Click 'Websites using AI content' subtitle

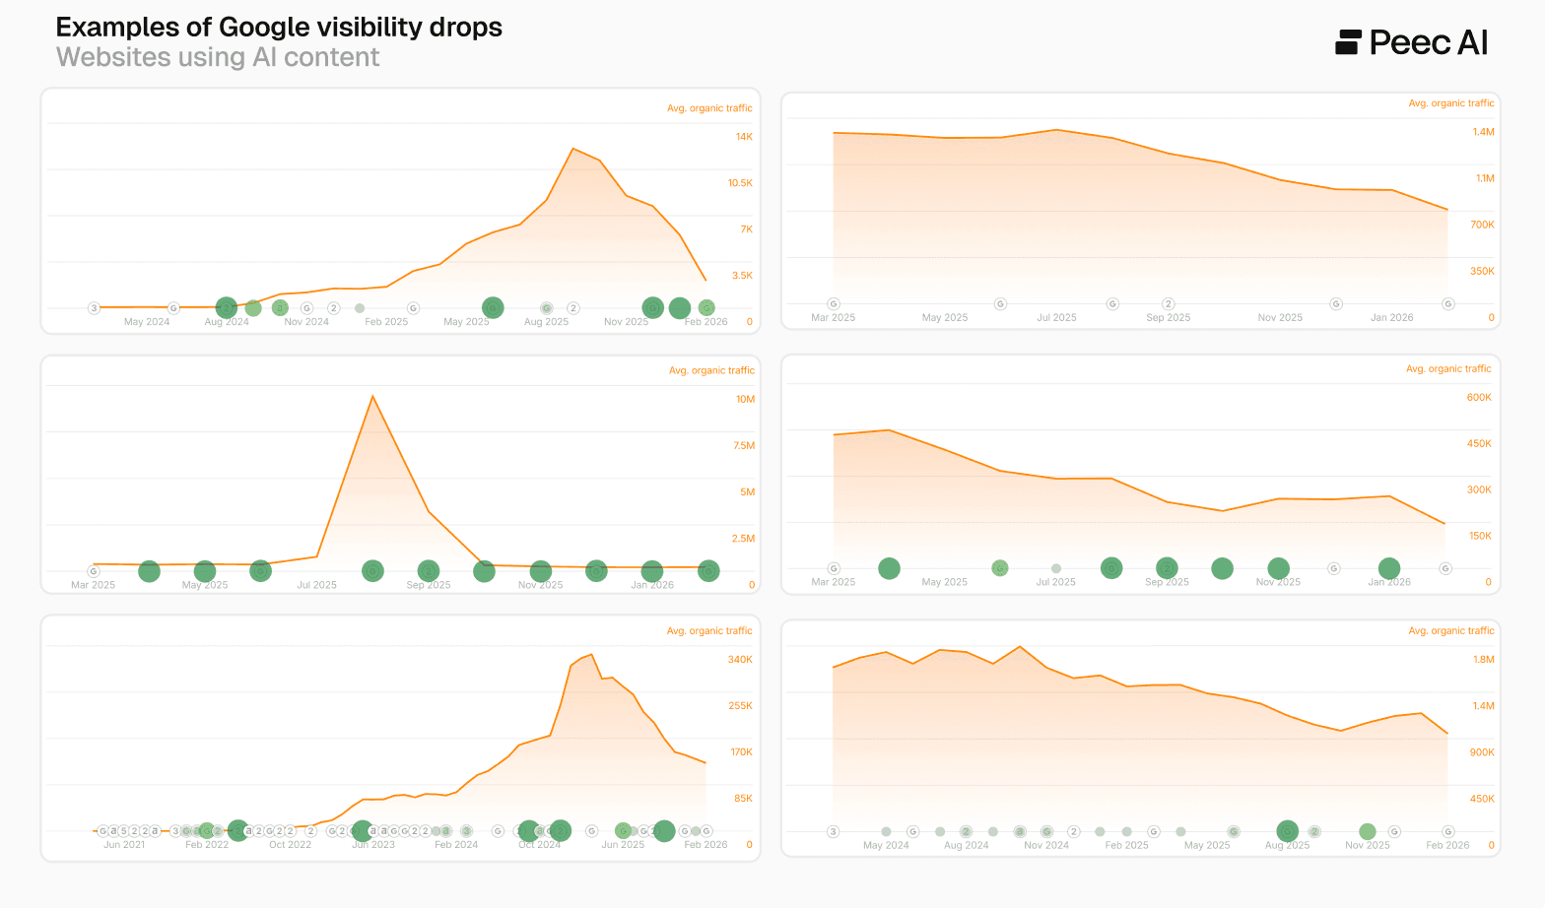point(218,57)
